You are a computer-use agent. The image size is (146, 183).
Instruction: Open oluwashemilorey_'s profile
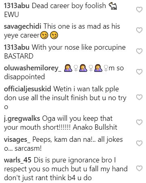pyautogui.click(x=32, y=68)
